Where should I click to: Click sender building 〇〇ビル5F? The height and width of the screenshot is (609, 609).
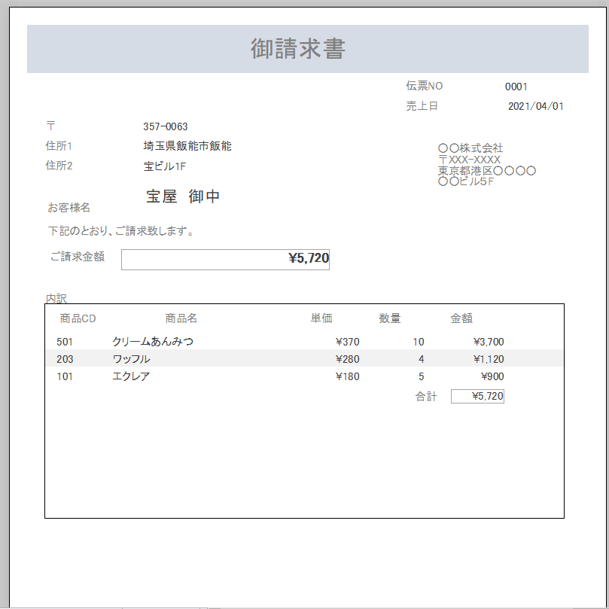466,181
